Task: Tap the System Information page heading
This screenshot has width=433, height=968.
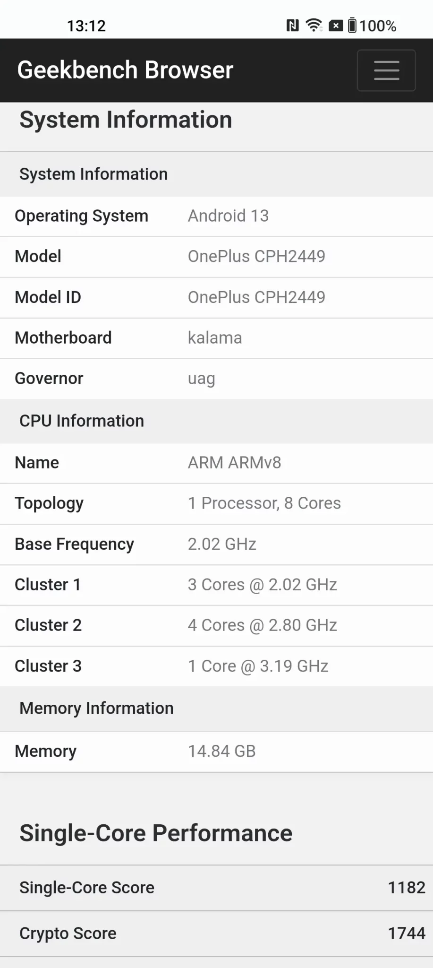Action: click(x=126, y=120)
